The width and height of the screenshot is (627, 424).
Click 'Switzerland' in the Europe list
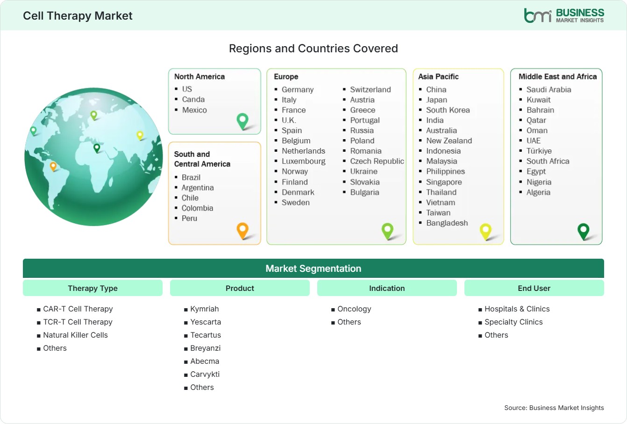tap(370, 90)
